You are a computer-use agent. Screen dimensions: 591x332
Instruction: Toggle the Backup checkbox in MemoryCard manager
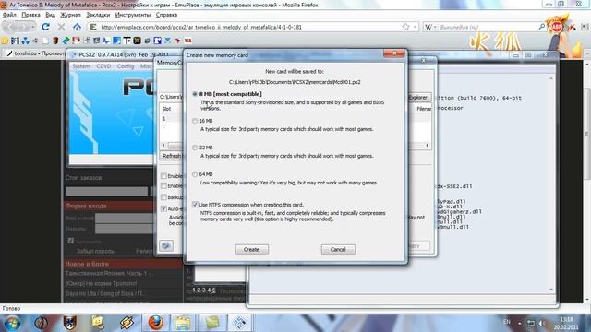[x=163, y=196]
